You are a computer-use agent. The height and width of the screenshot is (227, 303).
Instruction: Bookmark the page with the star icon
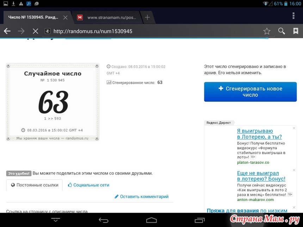267,31
